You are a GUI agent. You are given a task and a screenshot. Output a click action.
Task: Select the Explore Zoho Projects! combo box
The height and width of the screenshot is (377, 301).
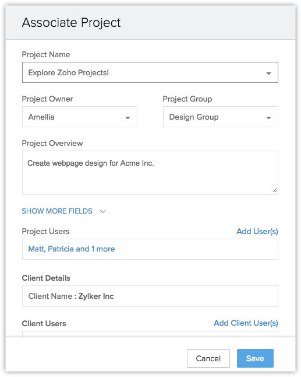tap(150, 72)
